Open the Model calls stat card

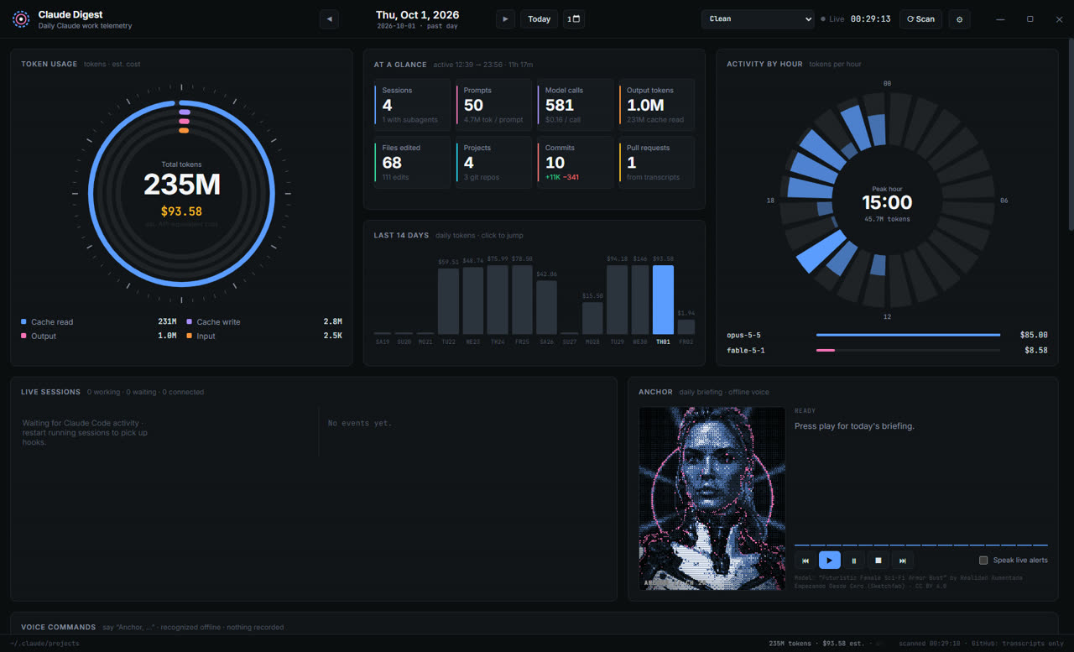point(575,105)
